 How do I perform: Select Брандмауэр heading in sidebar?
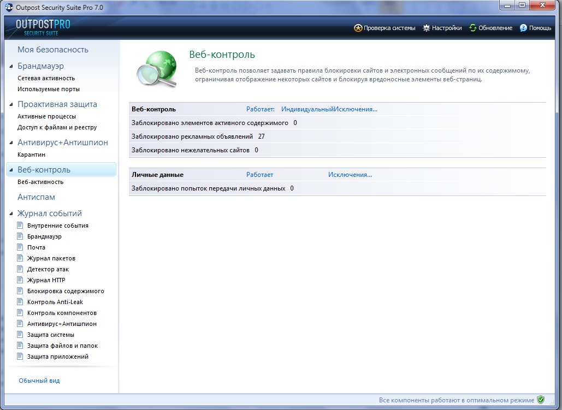pyautogui.click(x=40, y=66)
